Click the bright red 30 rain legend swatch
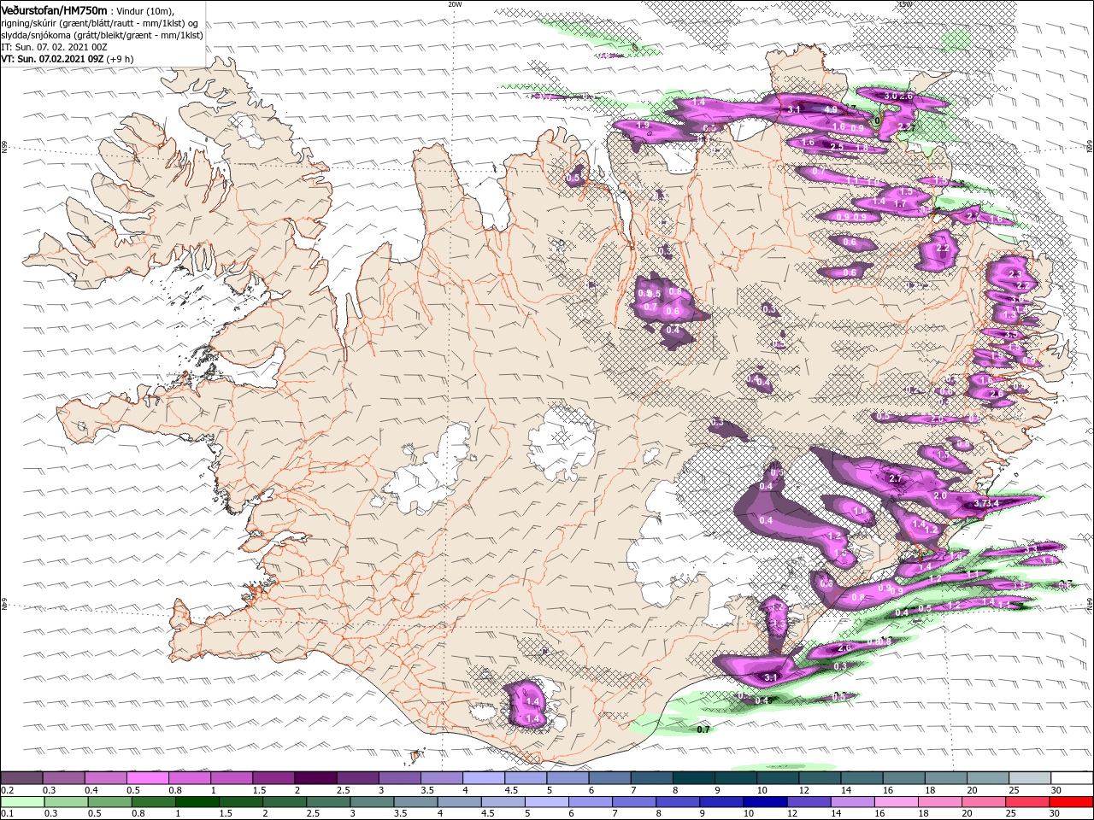 [x=1071, y=802]
